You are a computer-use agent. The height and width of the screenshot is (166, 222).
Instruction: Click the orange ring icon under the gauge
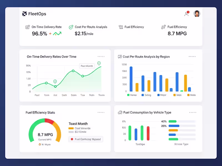click(x=40, y=144)
